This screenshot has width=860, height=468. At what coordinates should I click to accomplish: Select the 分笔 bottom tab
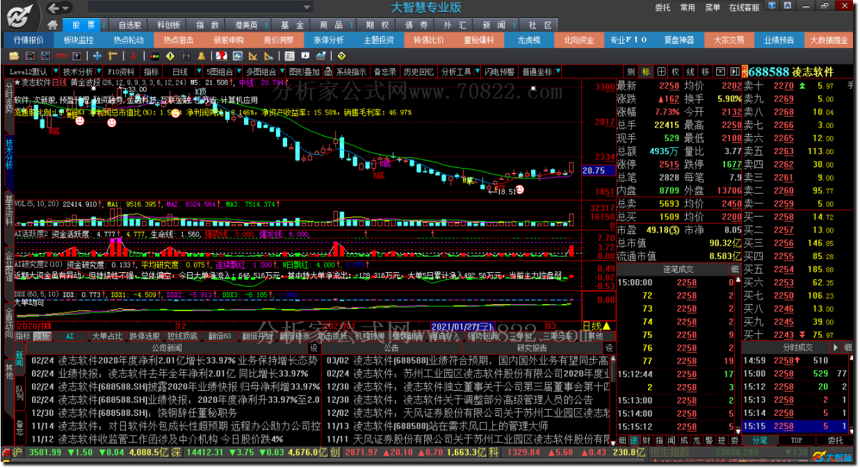click(x=760, y=440)
